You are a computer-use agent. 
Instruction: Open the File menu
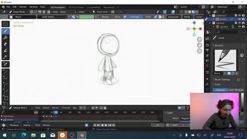(x=8, y=7)
